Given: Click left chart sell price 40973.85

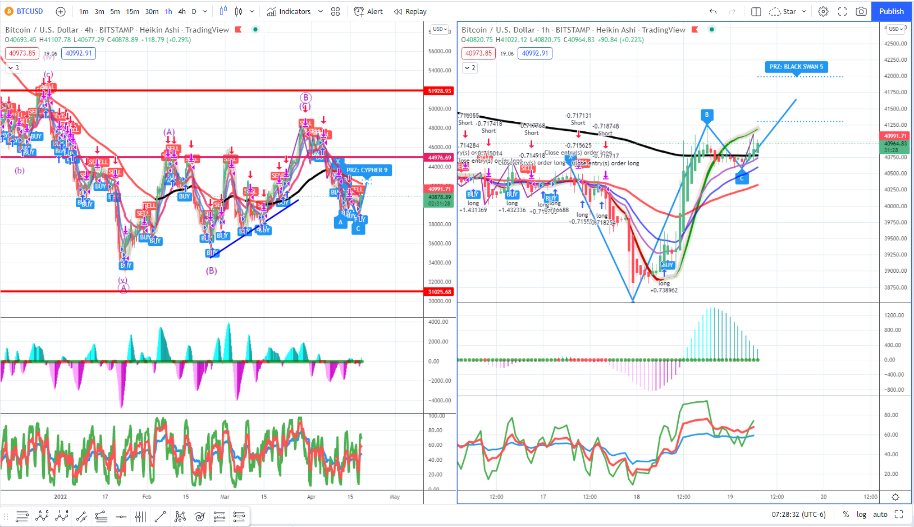Looking at the screenshot, I should (x=22, y=53).
